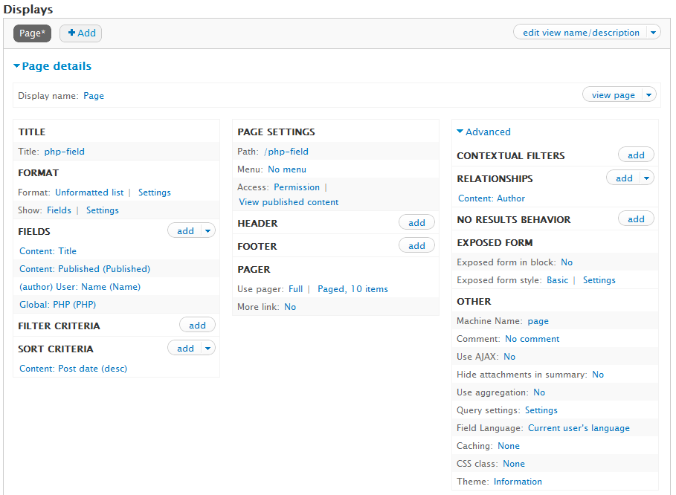
Task: Open the Relationships add dropdown arrow
Action: (646, 178)
